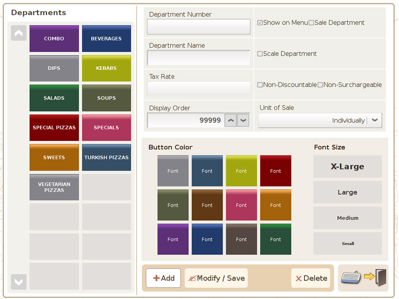399x299 pixels.
Task: Decrease Display Order with down stepper
Action: [243, 120]
